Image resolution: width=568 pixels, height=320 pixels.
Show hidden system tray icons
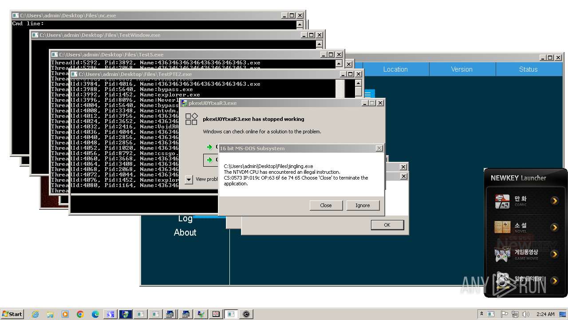coord(482,314)
